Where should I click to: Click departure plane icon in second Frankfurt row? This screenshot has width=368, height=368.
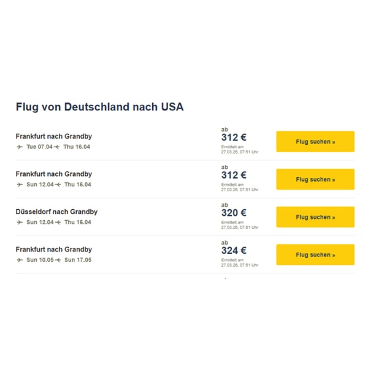pyautogui.click(x=20, y=185)
